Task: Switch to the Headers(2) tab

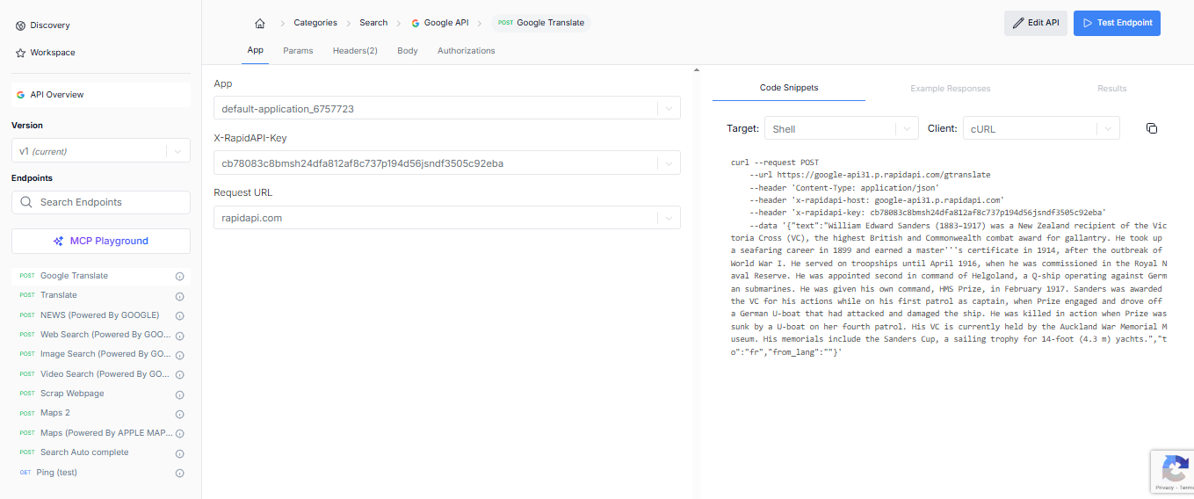Action: pyautogui.click(x=355, y=51)
